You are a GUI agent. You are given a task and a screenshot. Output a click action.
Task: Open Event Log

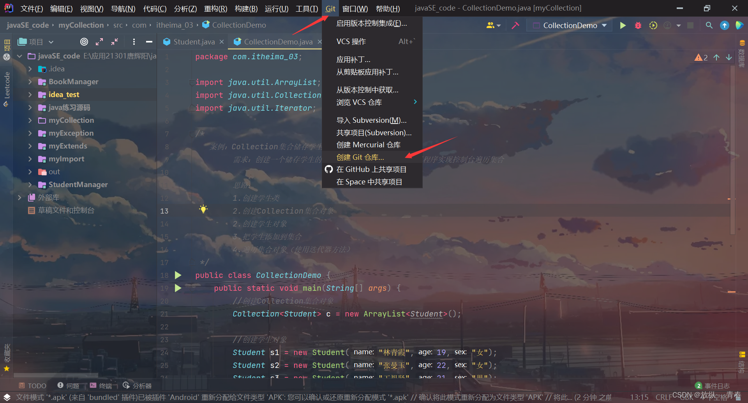point(713,385)
